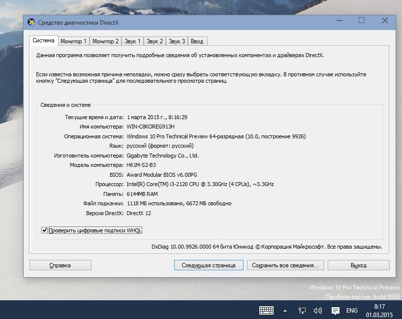The image size is (402, 319).
Task: Open the notifications action center icon
Action: 336,311
